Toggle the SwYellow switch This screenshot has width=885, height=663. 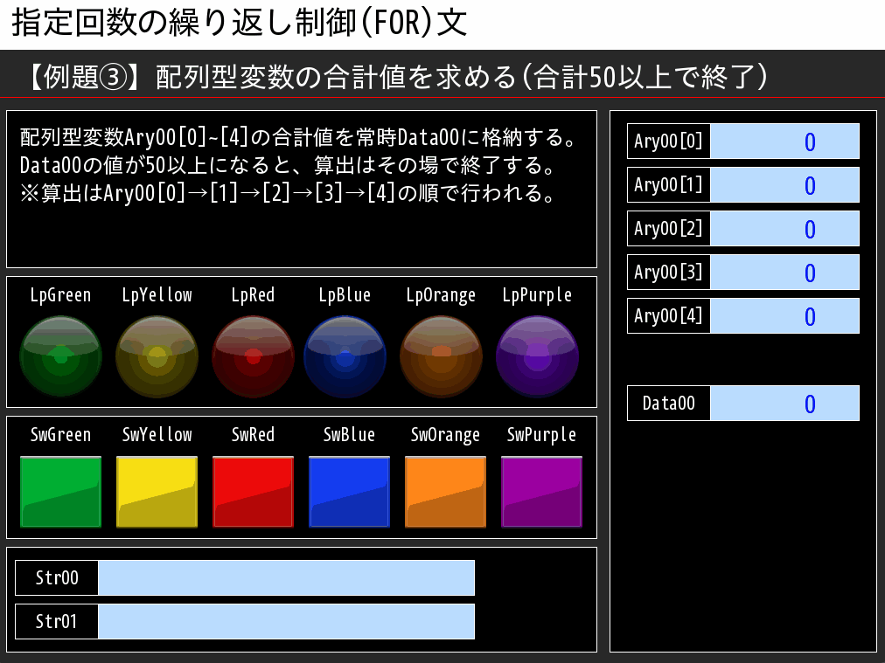pos(157,491)
